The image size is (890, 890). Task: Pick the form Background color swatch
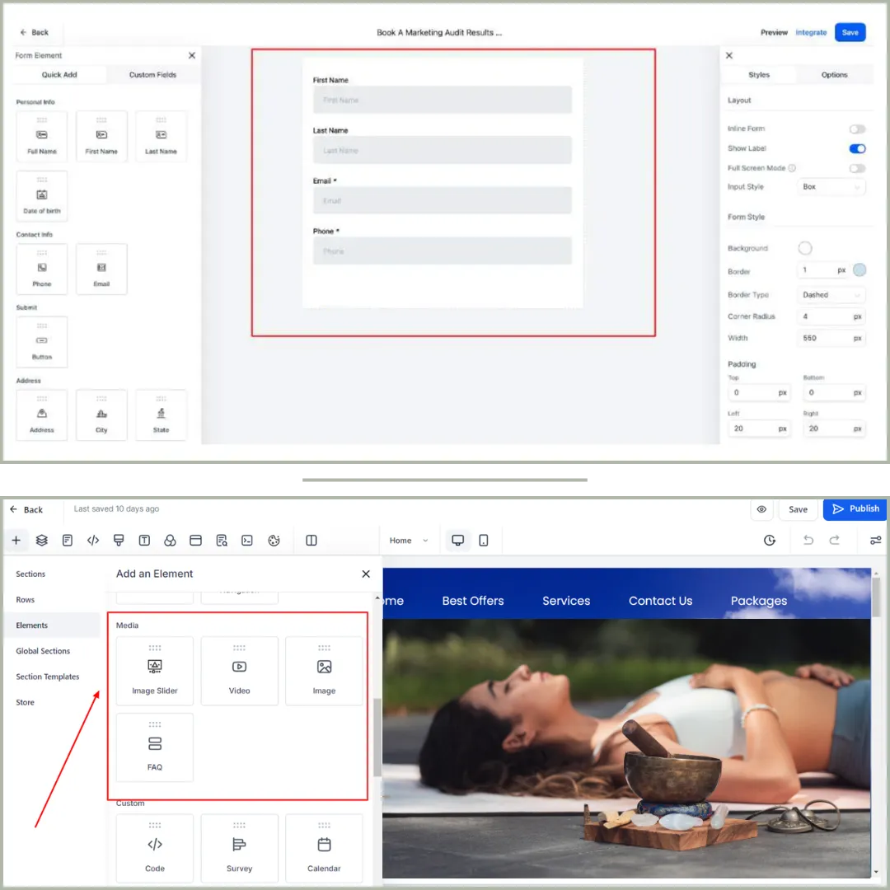click(805, 248)
